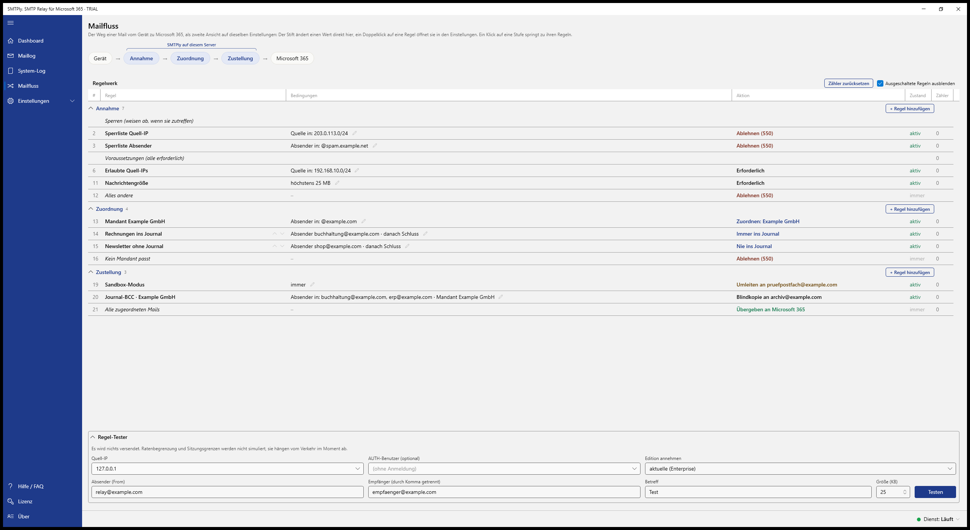The width and height of the screenshot is (970, 530).
Task: Collapse the Zustellung rule group
Action: [x=91, y=272]
